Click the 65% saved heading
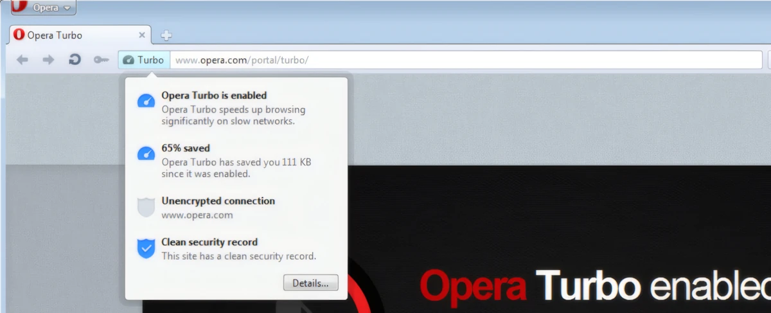 point(186,148)
